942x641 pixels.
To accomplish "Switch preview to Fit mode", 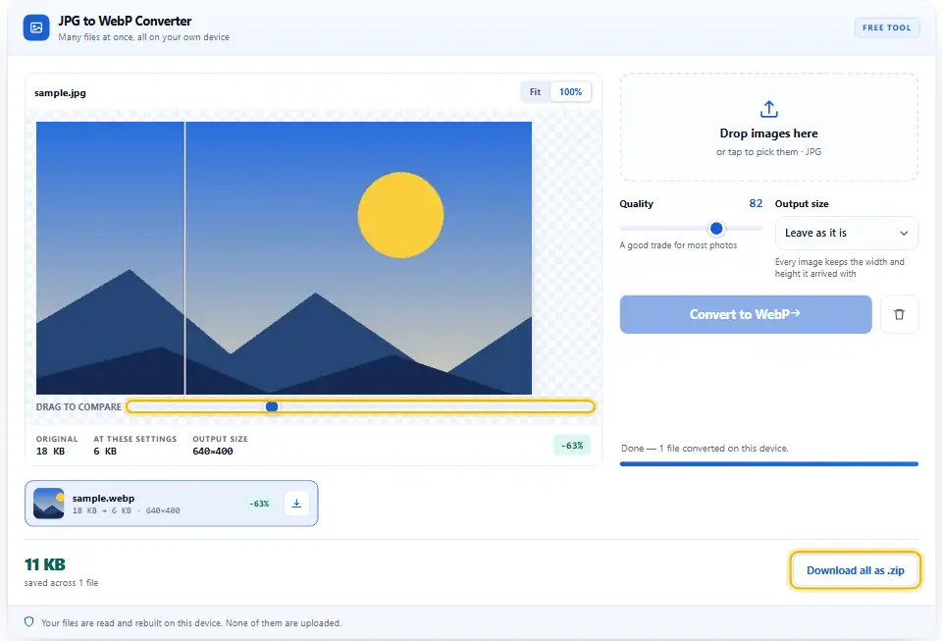I will point(535,92).
